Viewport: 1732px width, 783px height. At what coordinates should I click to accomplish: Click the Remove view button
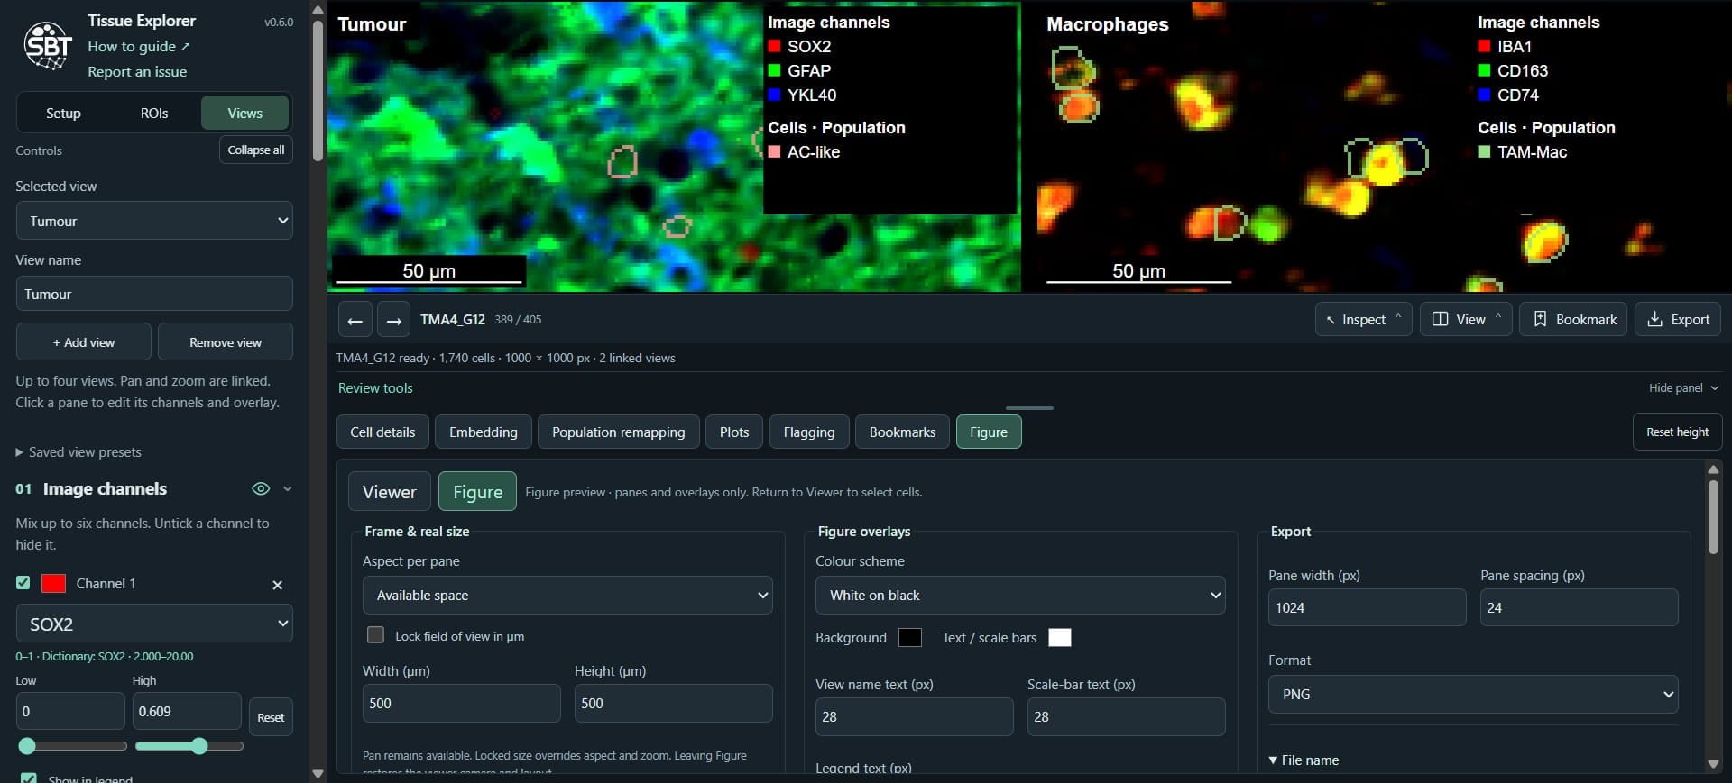226,342
